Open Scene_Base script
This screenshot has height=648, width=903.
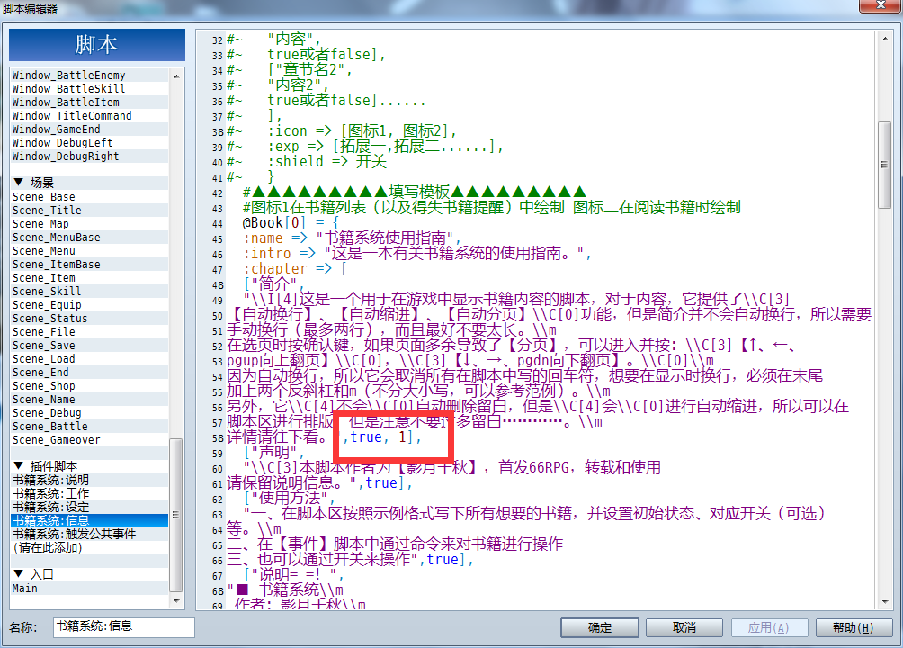(90, 197)
